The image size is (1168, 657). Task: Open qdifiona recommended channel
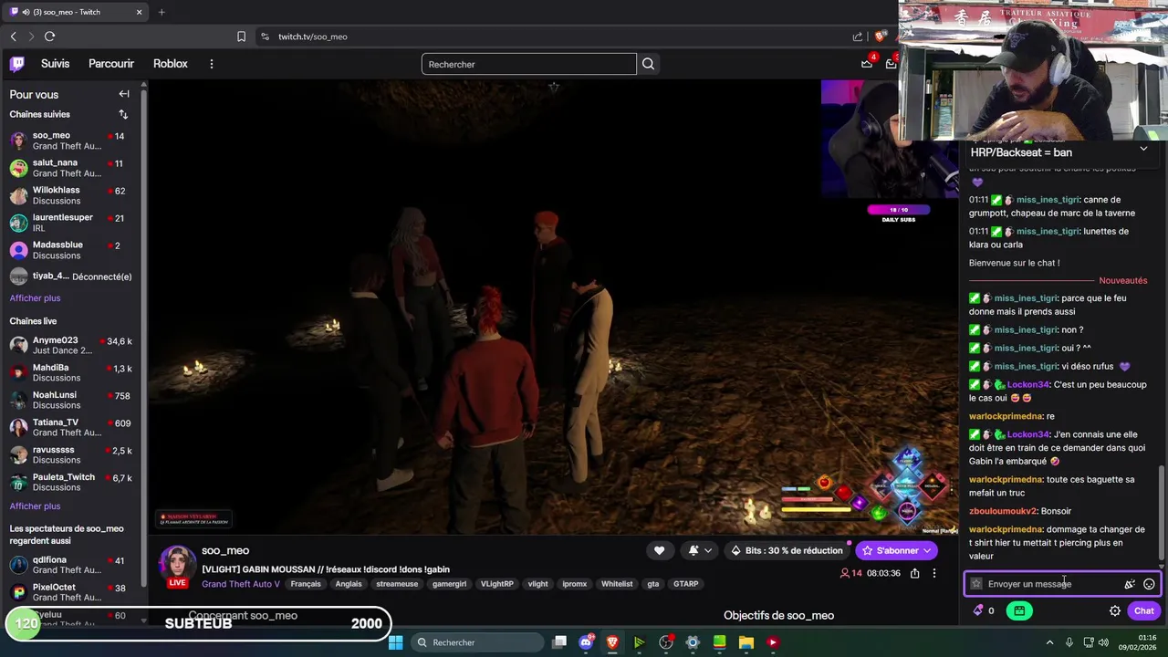71,566
